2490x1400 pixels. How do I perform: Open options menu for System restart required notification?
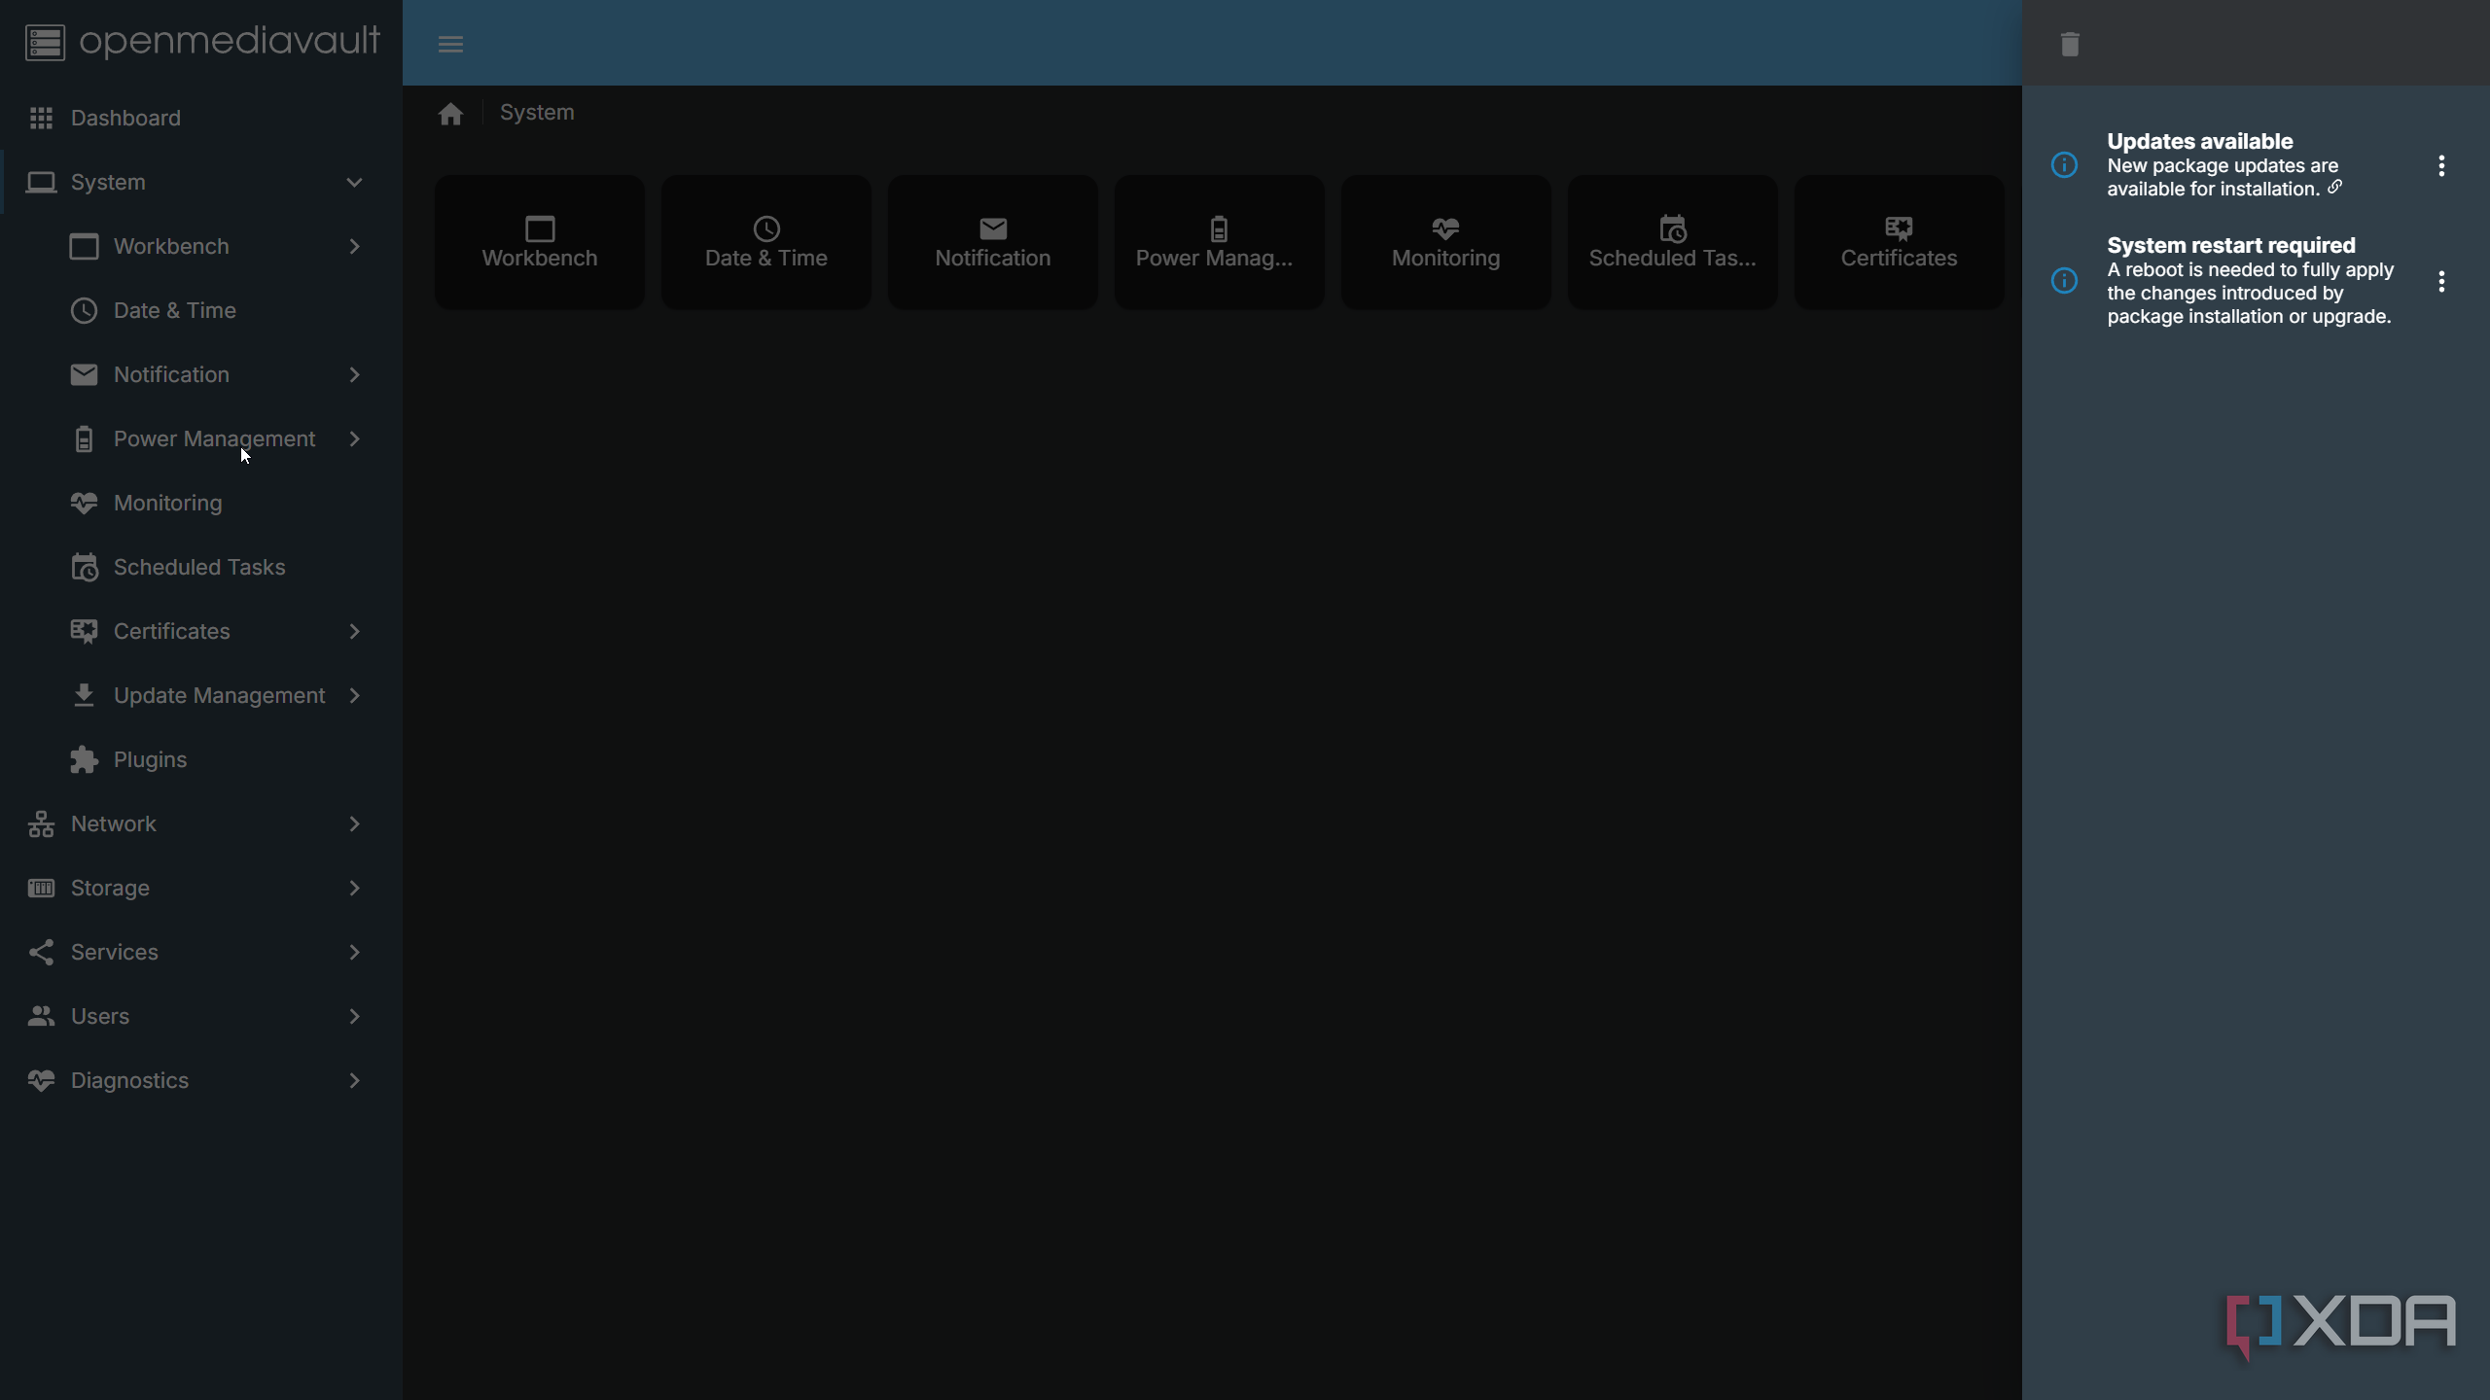click(2441, 281)
